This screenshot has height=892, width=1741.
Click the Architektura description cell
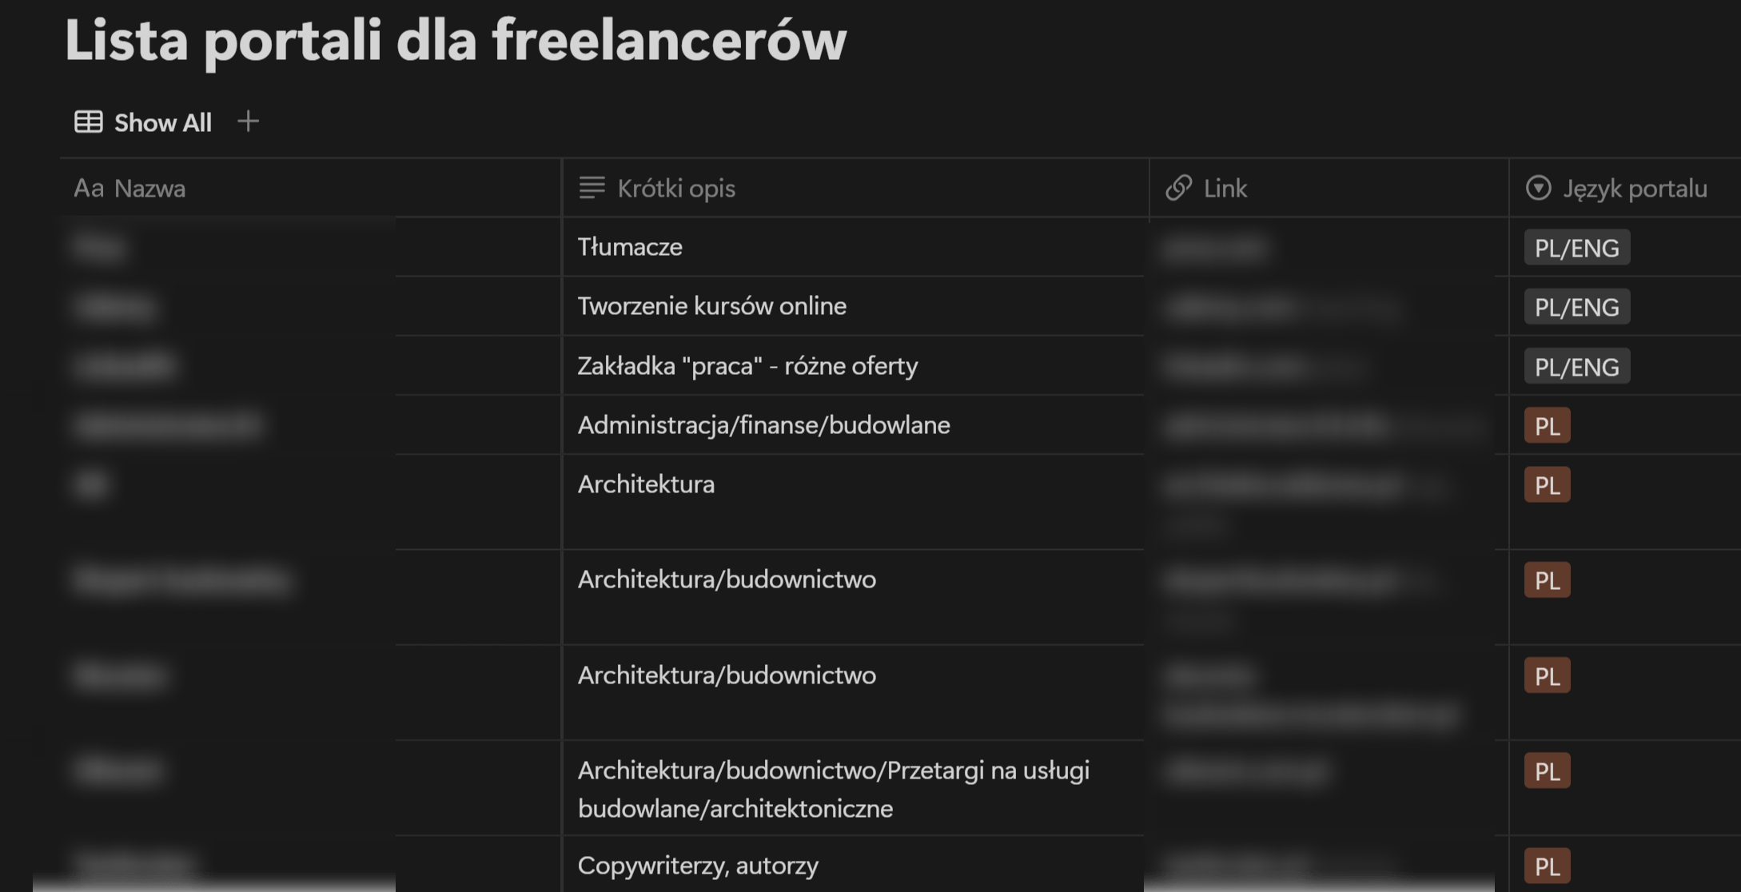(x=647, y=484)
